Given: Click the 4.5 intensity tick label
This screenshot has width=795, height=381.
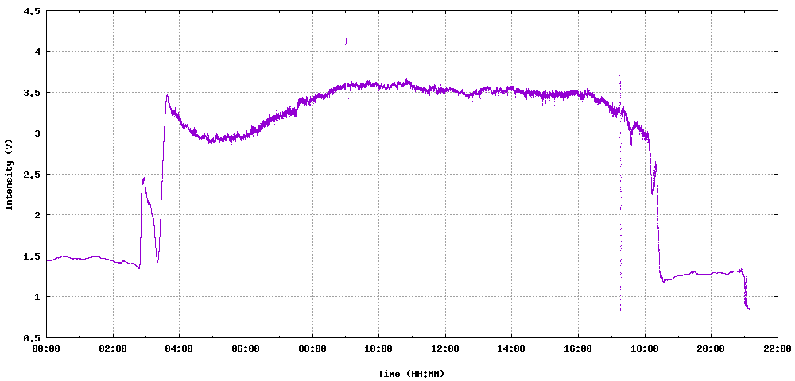Looking at the screenshot, I should point(32,10).
